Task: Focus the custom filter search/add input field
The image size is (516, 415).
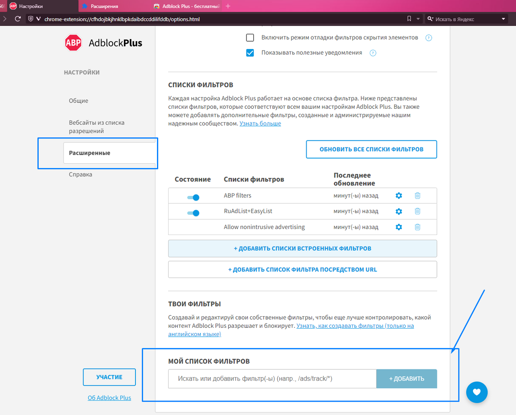Action: click(x=272, y=378)
